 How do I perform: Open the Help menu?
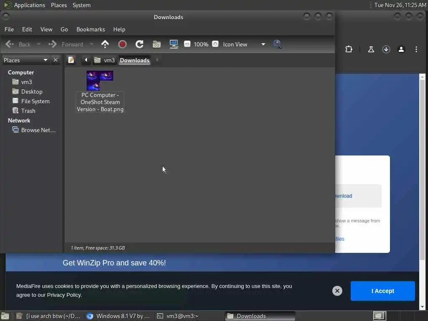[119, 29]
